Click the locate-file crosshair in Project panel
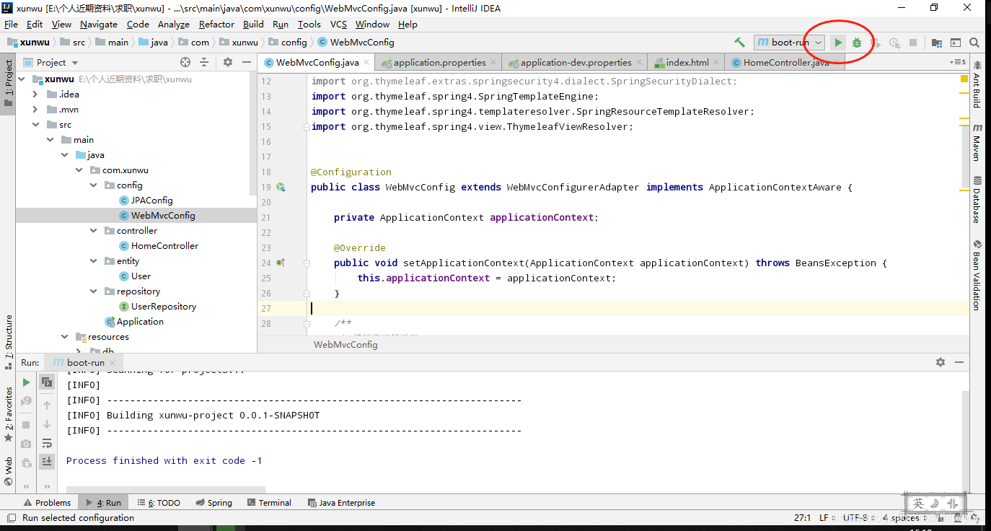The width and height of the screenshot is (991, 531). [x=185, y=62]
